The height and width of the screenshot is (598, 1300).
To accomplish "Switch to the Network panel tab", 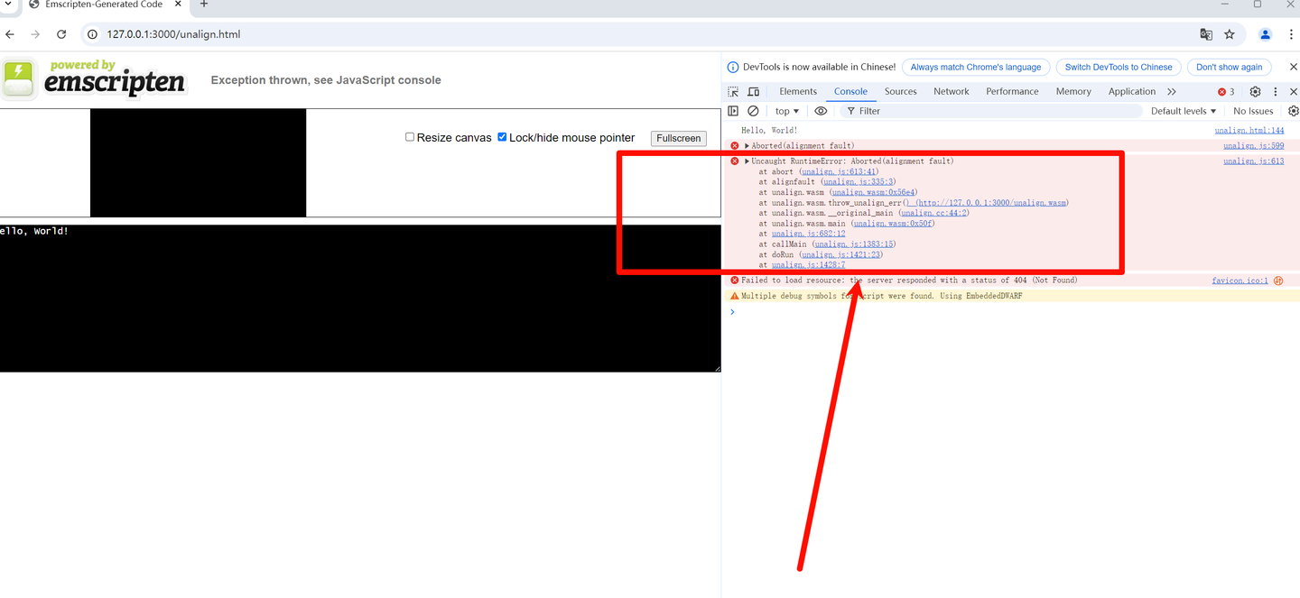I will click(x=951, y=91).
